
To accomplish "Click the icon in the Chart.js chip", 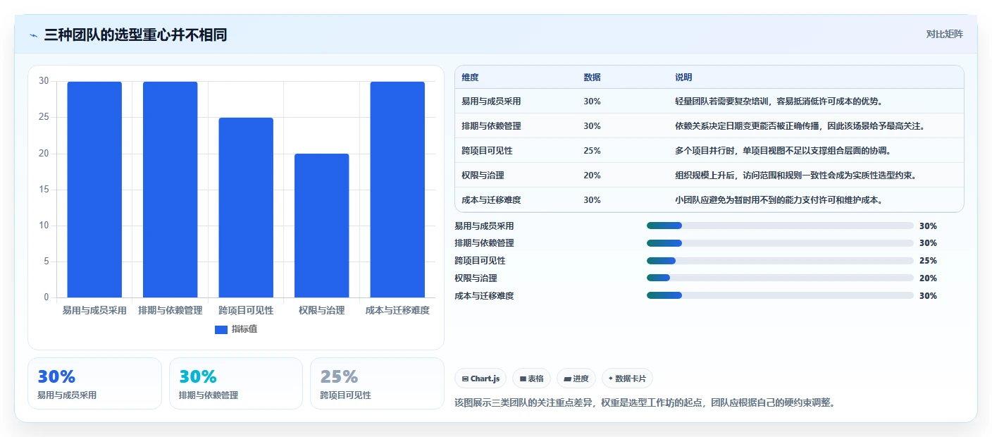I will click(465, 378).
